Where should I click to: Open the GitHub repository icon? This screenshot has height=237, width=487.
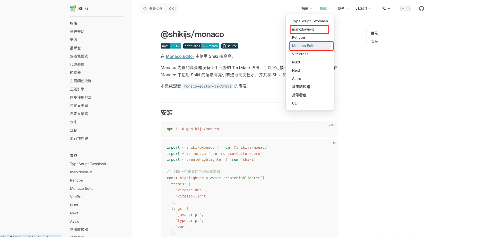tap(422, 8)
